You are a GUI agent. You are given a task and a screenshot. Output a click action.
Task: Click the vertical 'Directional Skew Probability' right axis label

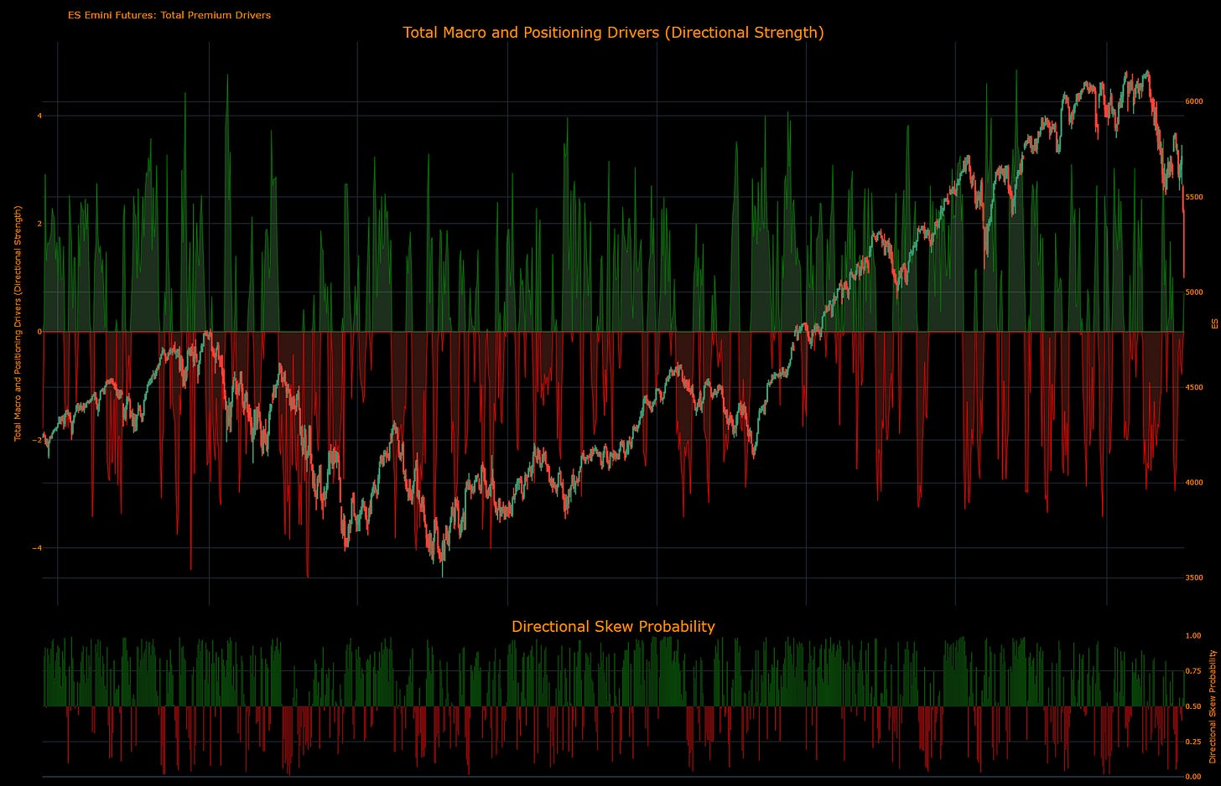point(1212,706)
